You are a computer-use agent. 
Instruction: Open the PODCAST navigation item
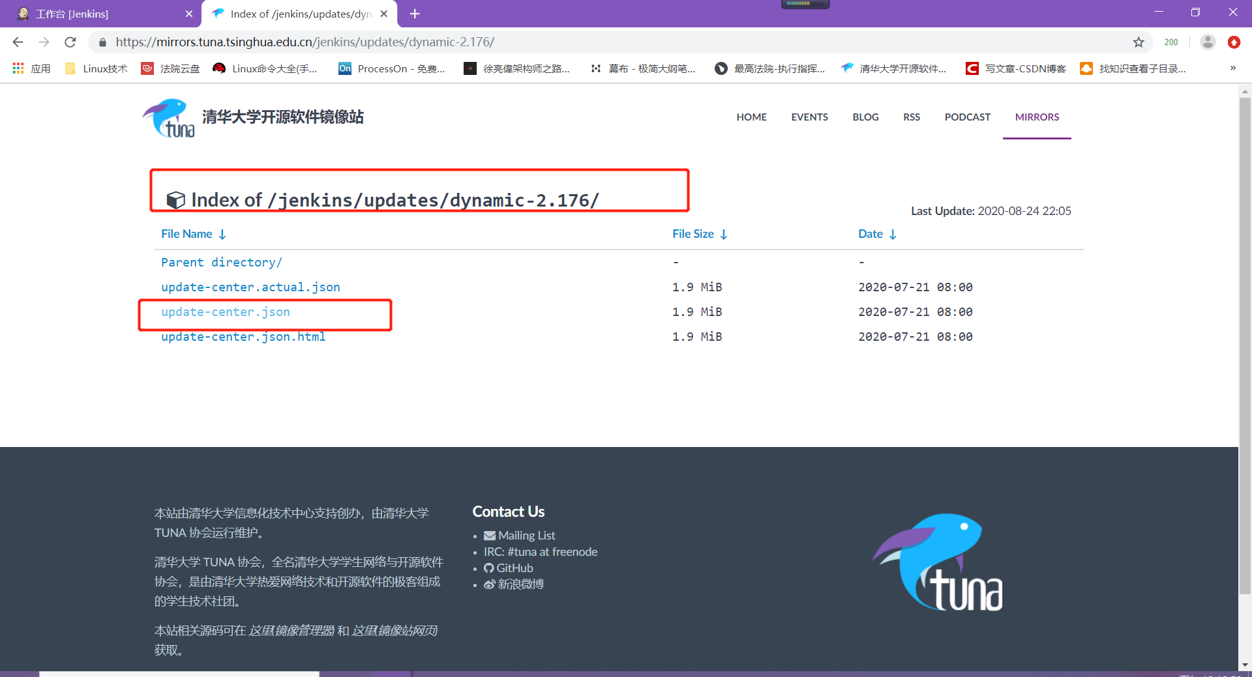[967, 117]
